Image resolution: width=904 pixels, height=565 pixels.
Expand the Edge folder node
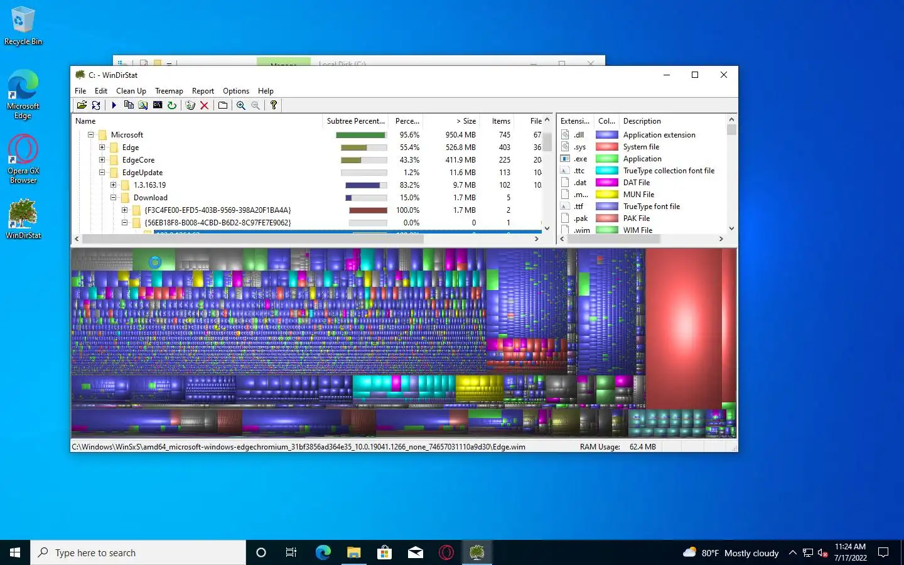pos(102,148)
